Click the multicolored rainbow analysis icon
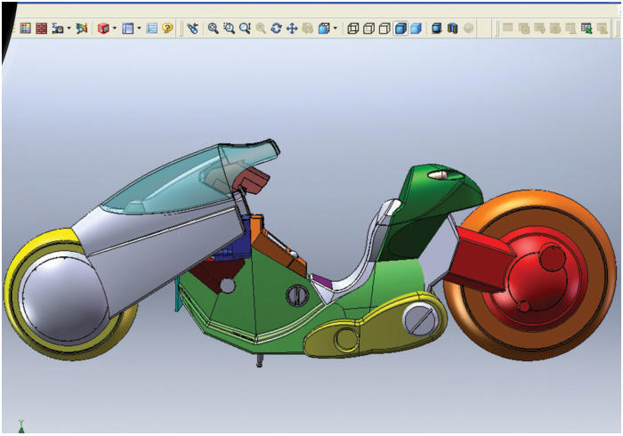This screenshot has width=623, height=436. (82, 28)
